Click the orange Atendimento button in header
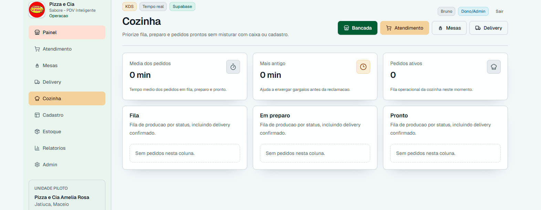The width and height of the screenshot is (541, 210). (x=405, y=28)
